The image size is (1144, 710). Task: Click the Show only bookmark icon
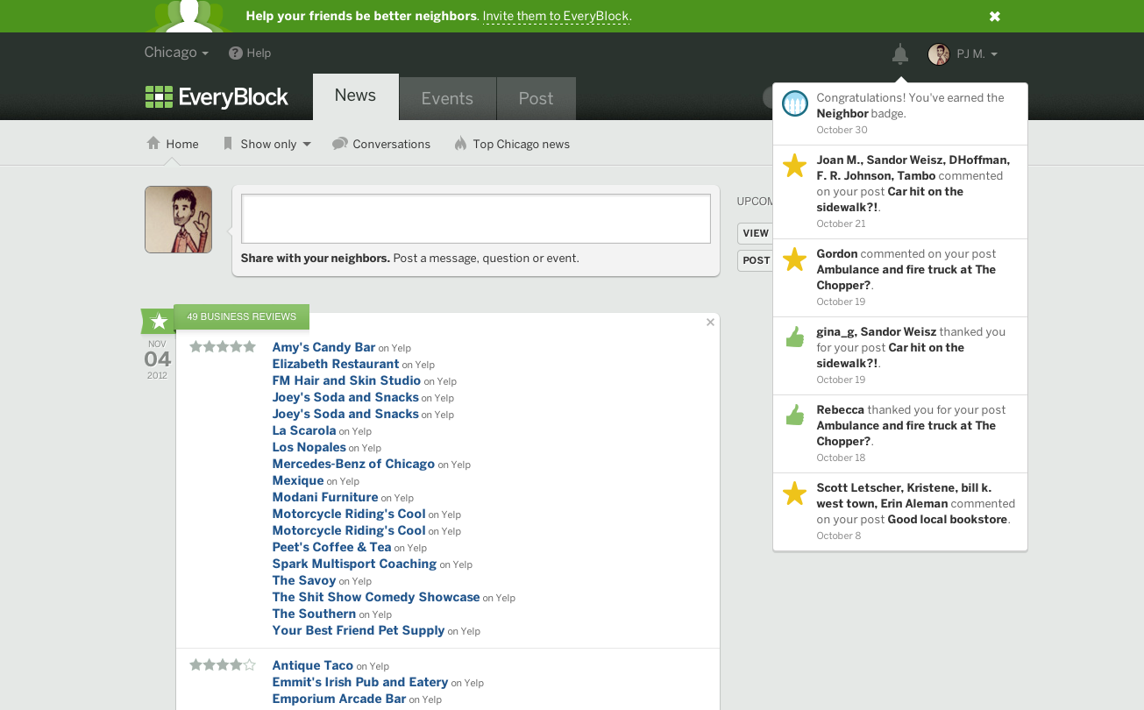(x=228, y=144)
